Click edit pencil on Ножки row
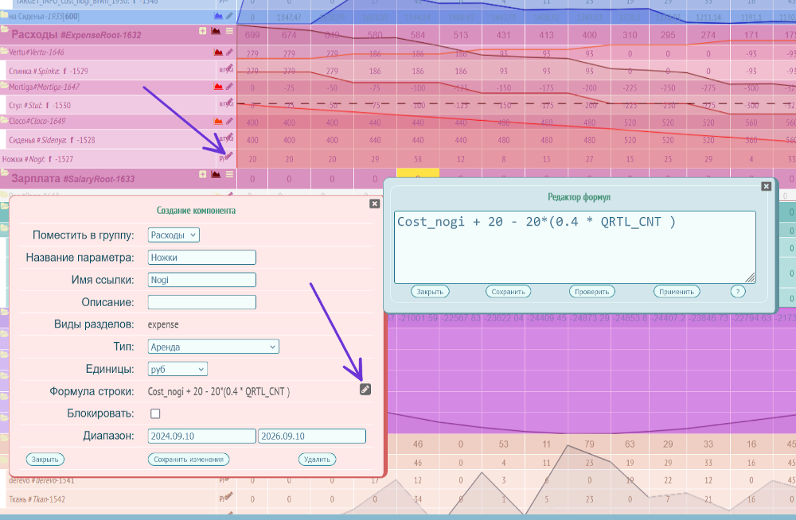This screenshot has height=520, width=796. [229, 157]
